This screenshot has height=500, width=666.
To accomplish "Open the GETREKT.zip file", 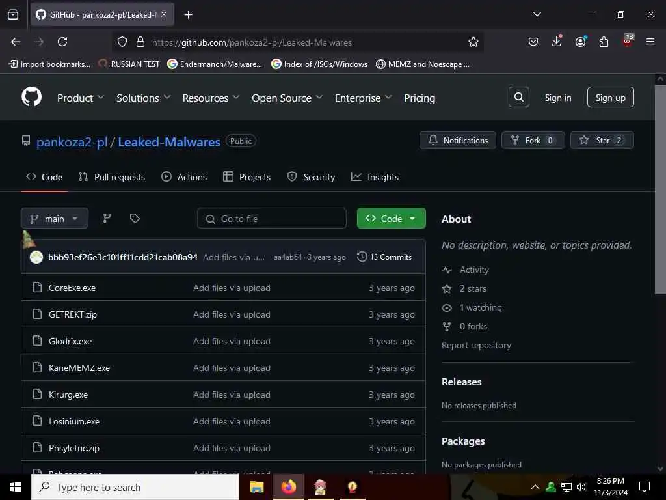I will [x=73, y=314].
